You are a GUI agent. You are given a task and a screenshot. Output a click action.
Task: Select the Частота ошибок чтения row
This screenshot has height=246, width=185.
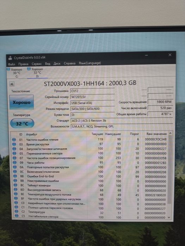(90, 139)
